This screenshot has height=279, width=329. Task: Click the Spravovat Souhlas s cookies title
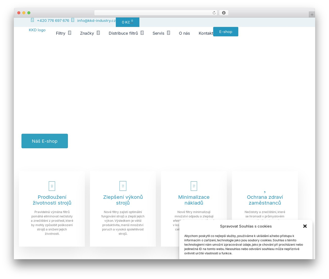coord(246,226)
